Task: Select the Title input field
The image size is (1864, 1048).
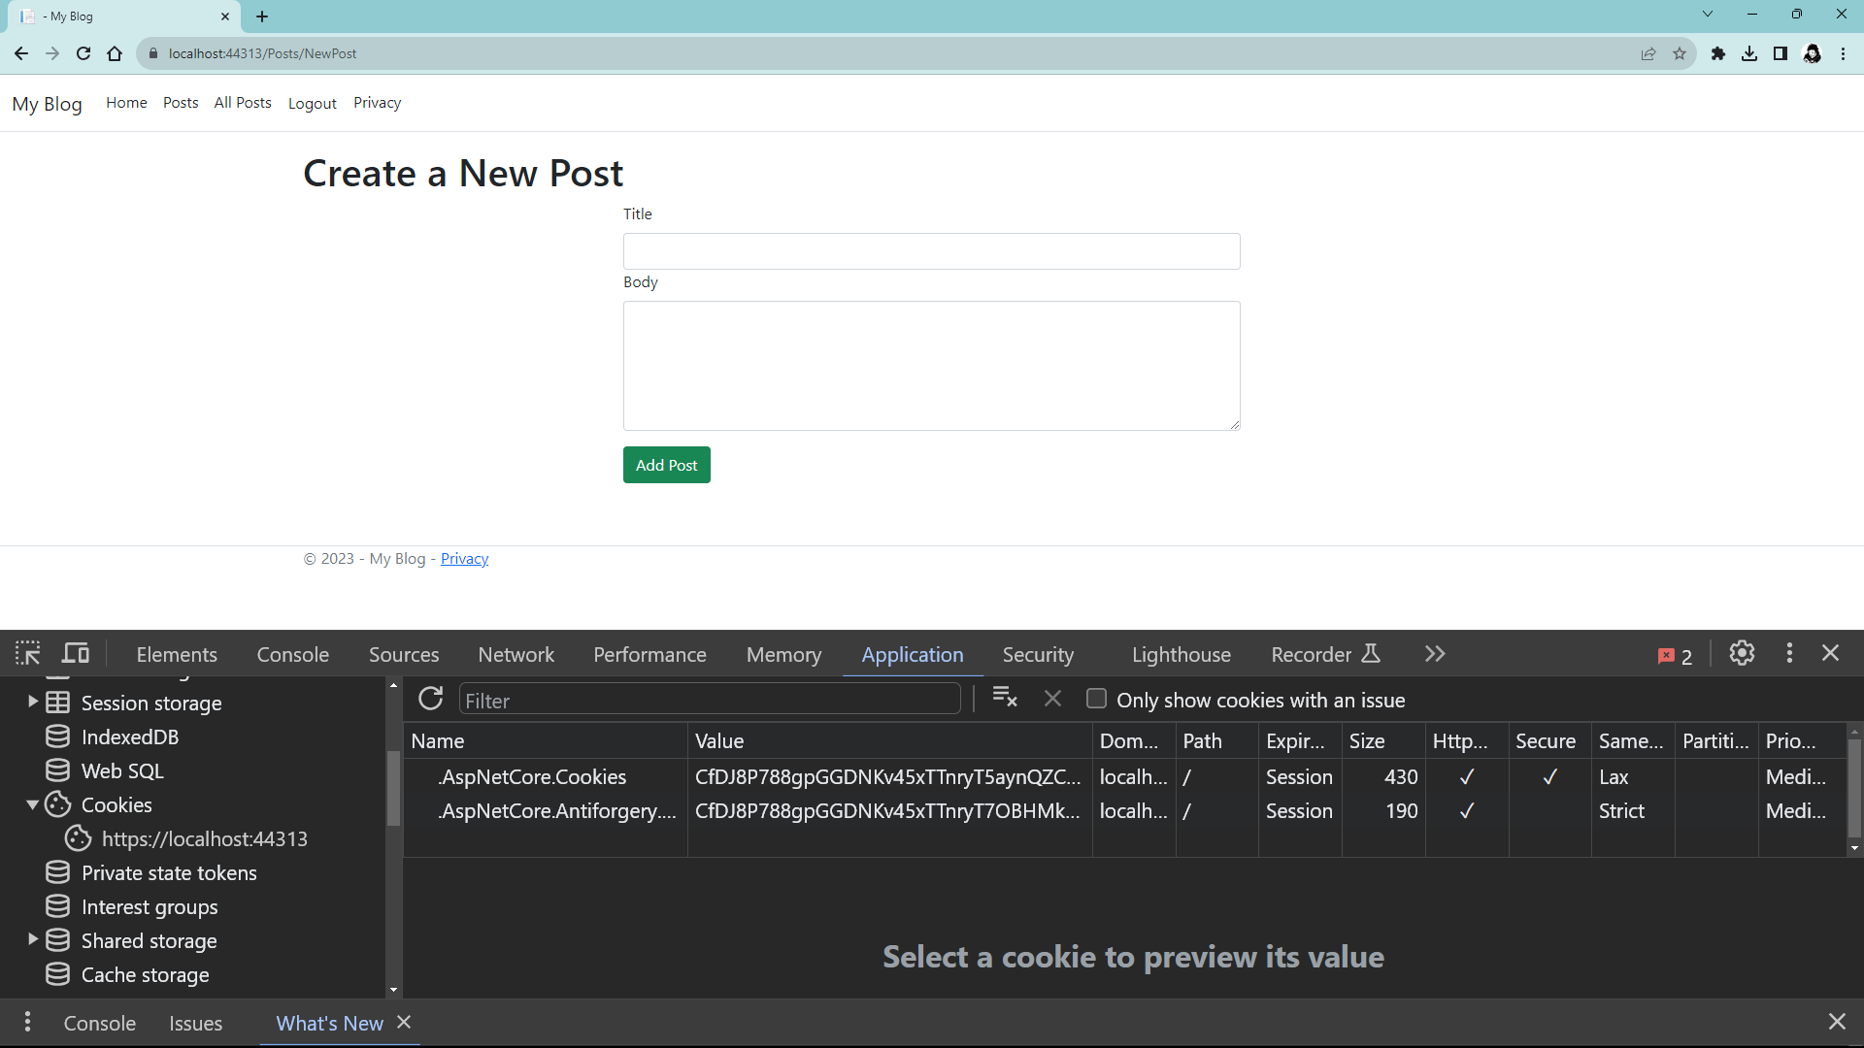Action: pos(933,252)
